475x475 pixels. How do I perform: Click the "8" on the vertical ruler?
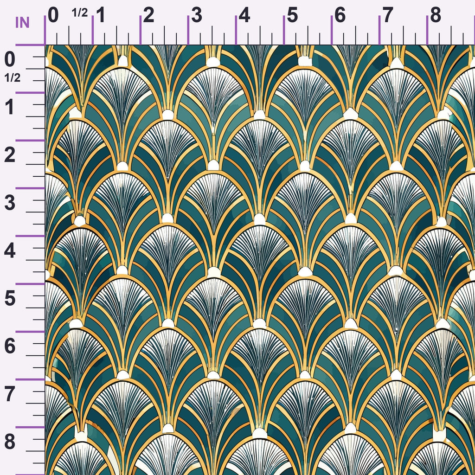point(10,442)
